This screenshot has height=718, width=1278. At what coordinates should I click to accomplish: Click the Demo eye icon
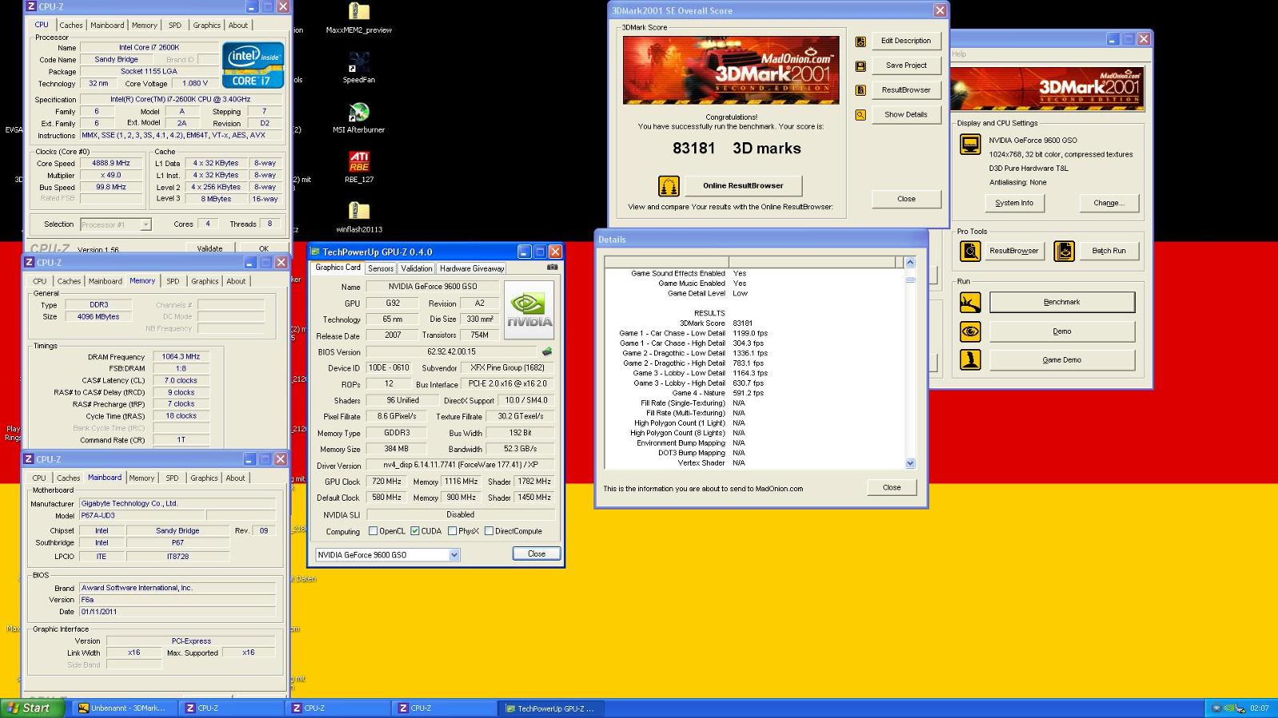point(970,331)
